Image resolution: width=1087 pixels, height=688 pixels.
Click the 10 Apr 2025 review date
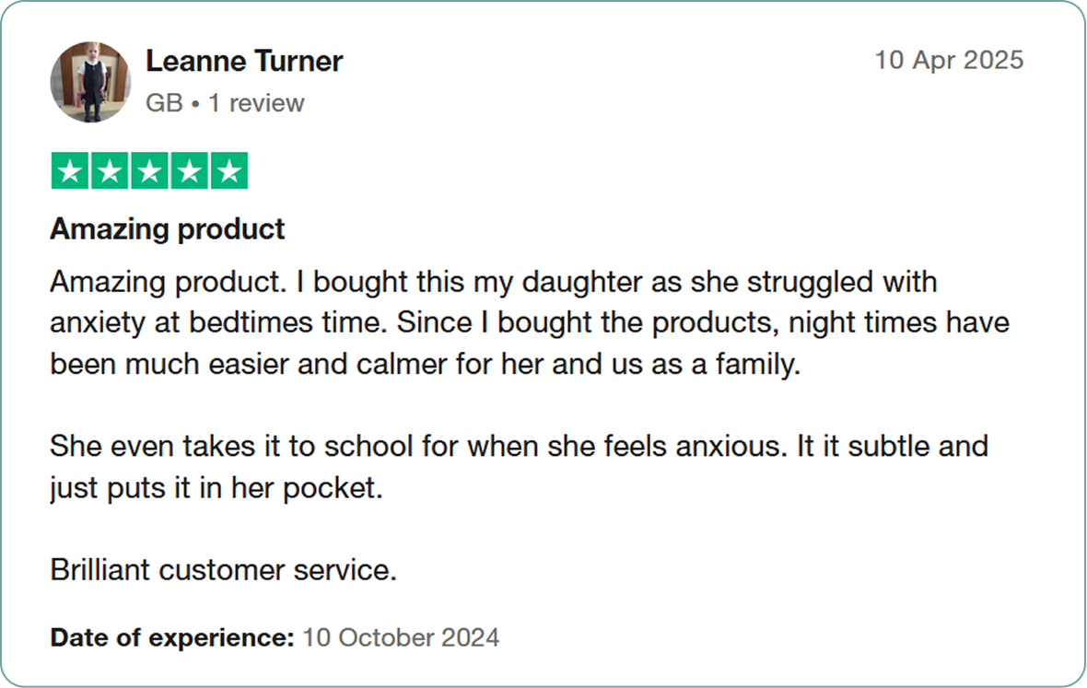click(x=948, y=60)
